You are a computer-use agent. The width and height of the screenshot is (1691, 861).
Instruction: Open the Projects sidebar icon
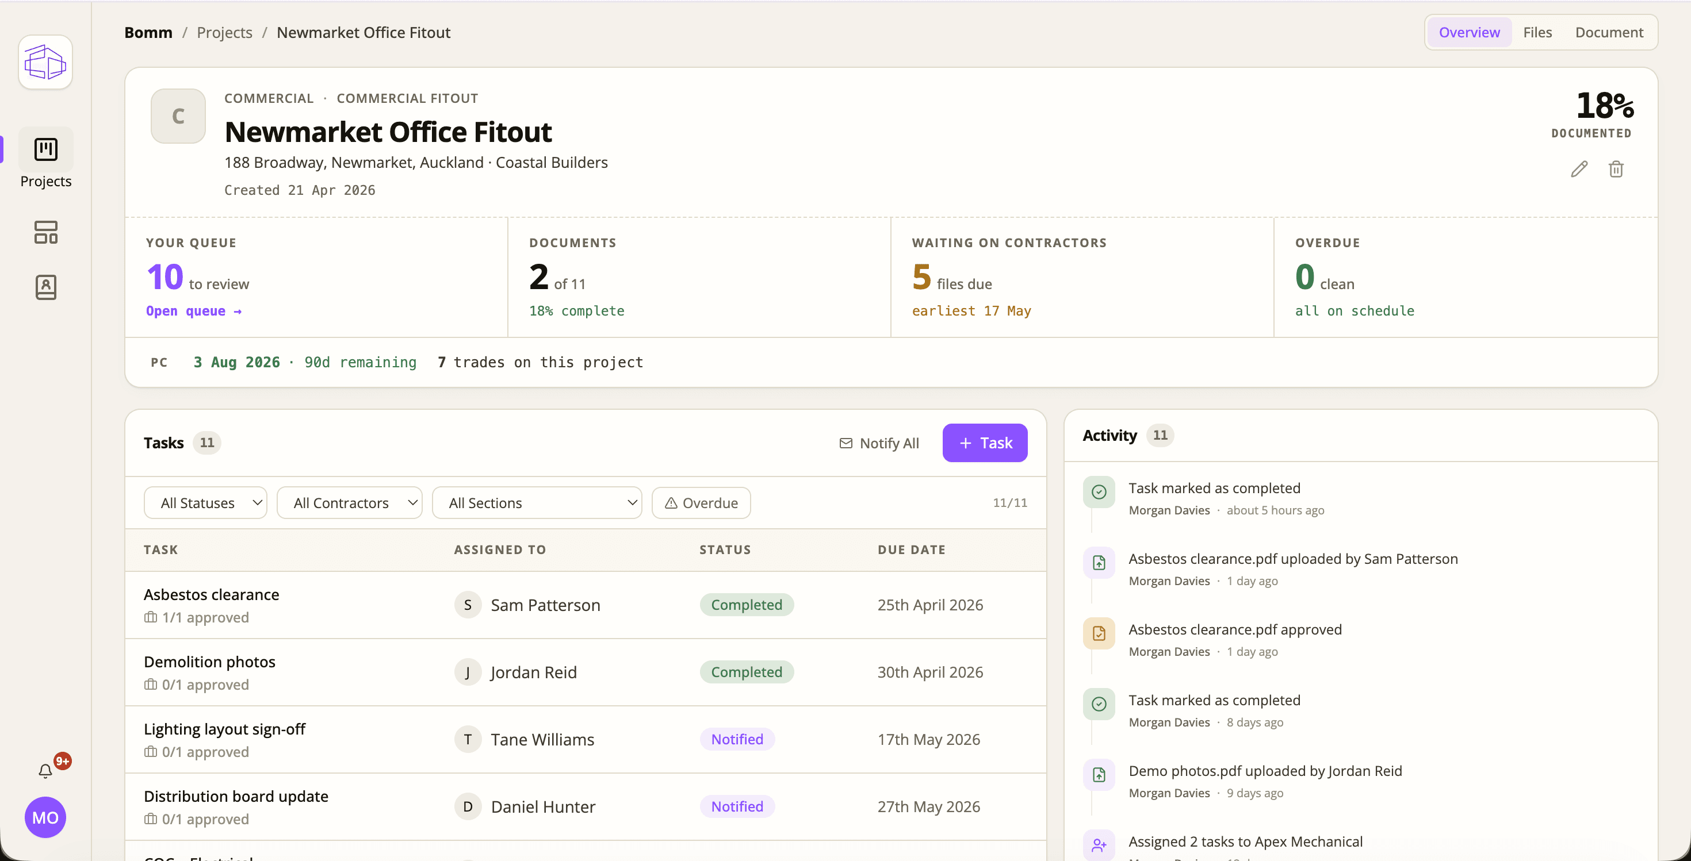[x=46, y=149]
